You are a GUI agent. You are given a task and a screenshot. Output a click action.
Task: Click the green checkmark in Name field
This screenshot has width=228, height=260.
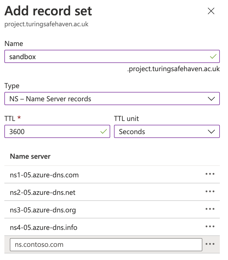point(213,56)
